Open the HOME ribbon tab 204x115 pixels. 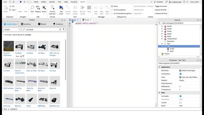pyautogui.click(x=36, y=2)
